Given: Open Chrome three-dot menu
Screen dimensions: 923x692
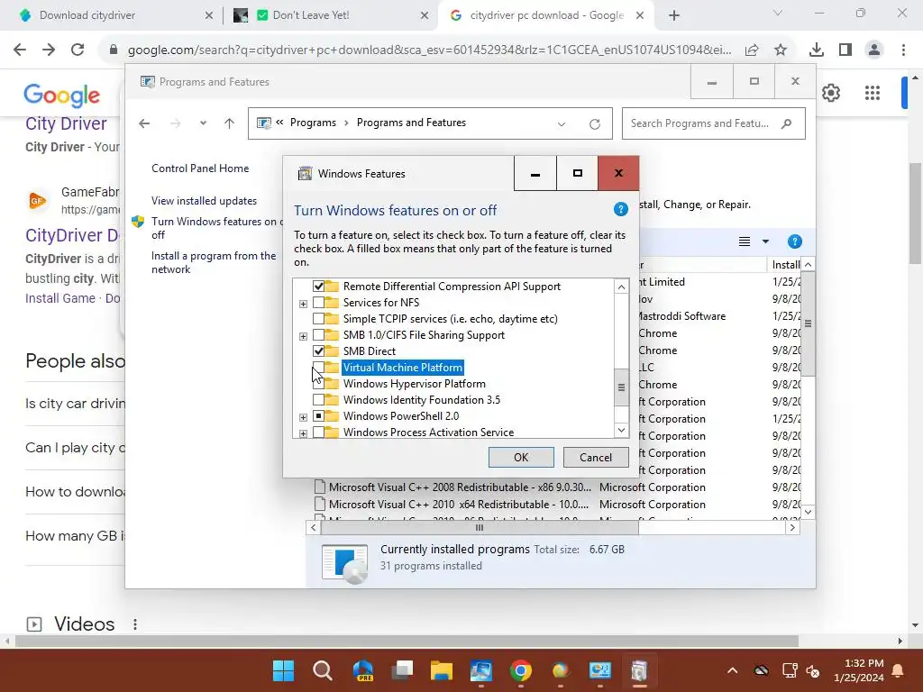Looking at the screenshot, I should [x=903, y=50].
